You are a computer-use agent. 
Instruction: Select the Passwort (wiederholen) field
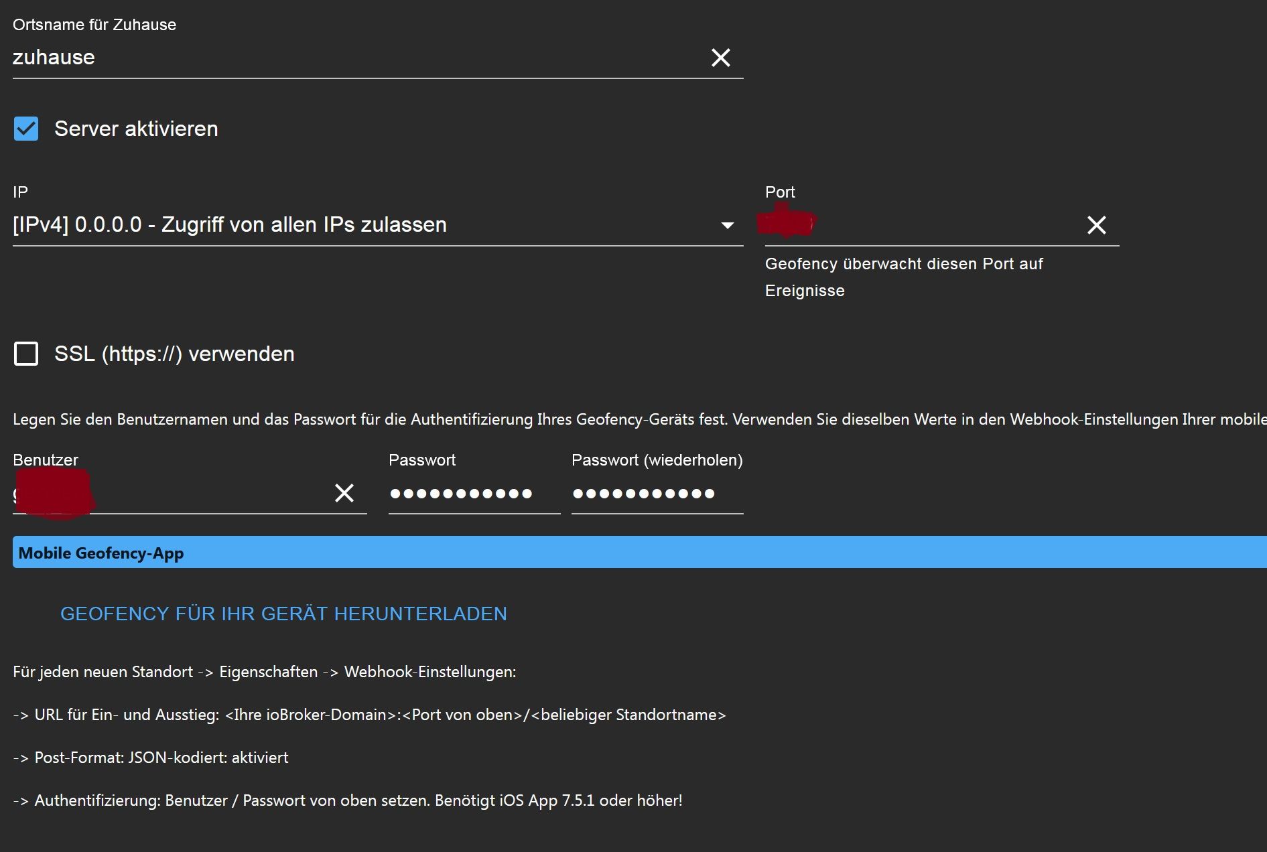click(x=657, y=494)
